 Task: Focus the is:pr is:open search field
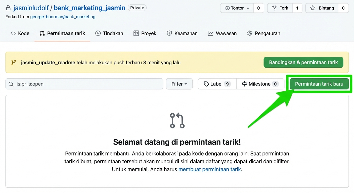(84, 84)
